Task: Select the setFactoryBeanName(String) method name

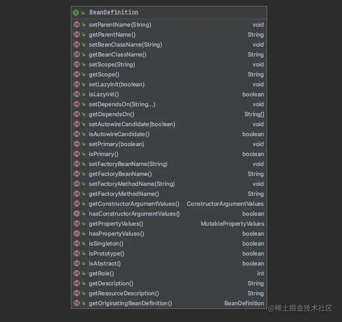Action: 128,164
